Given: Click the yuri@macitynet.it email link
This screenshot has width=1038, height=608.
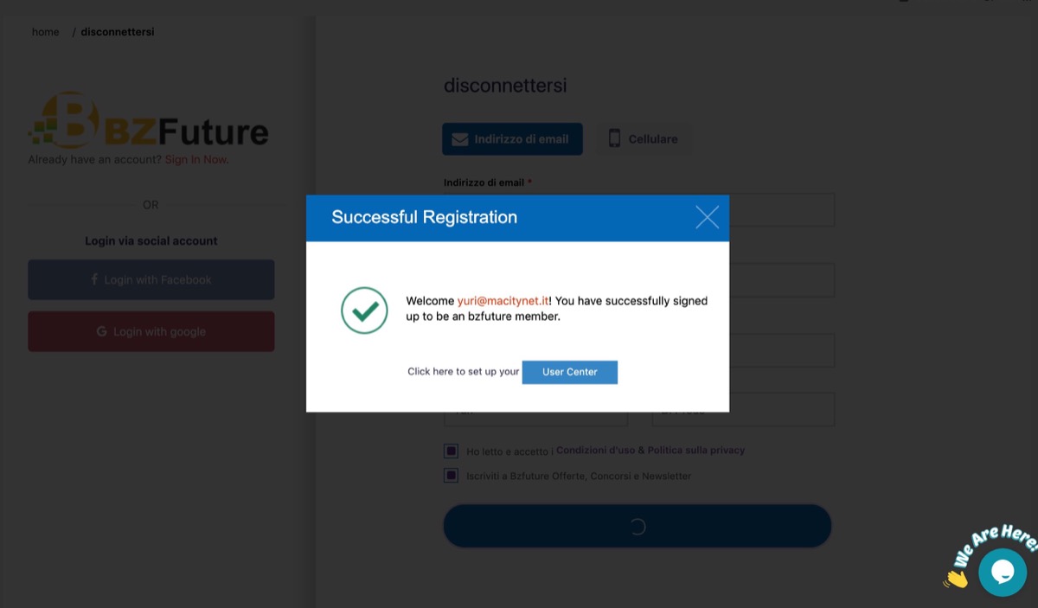Looking at the screenshot, I should pos(503,301).
